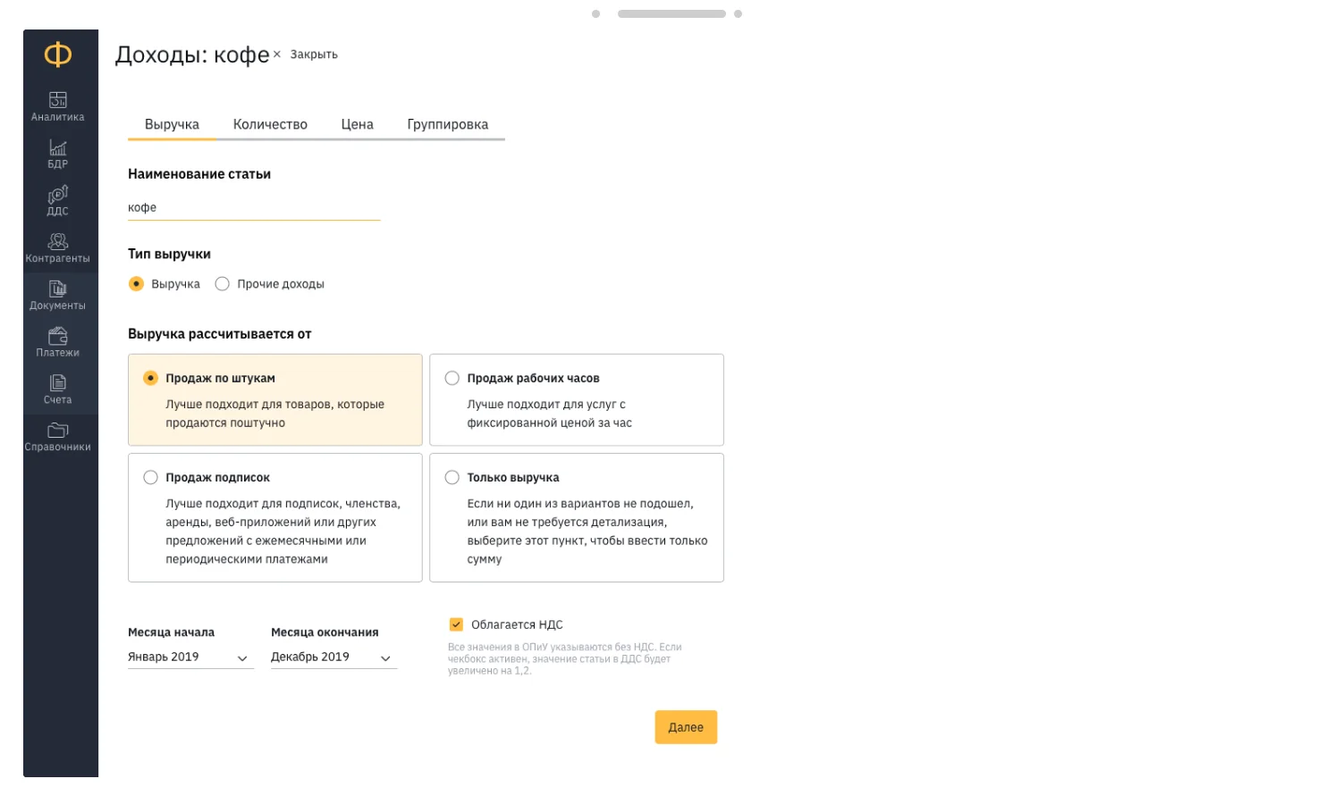Screen dimensions: 1334x804
Task: Open the Счета section
Action: tap(57, 389)
